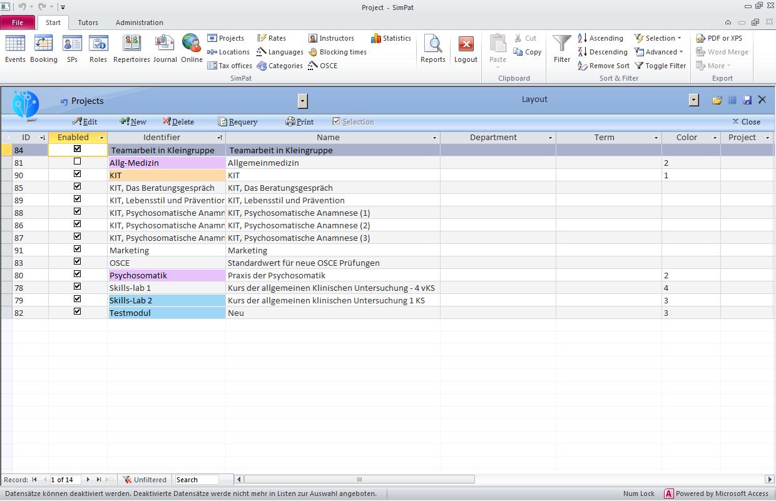Click the New button to add a project

pyautogui.click(x=133, y=121)
